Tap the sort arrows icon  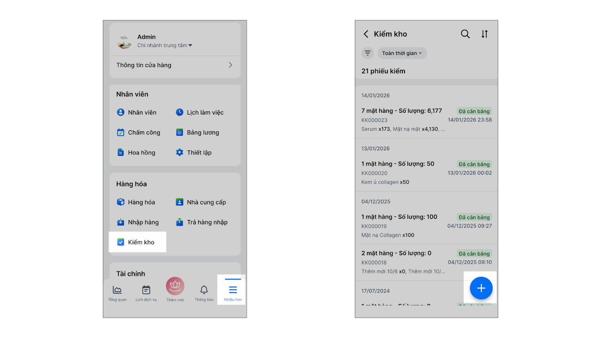[485, 34]
